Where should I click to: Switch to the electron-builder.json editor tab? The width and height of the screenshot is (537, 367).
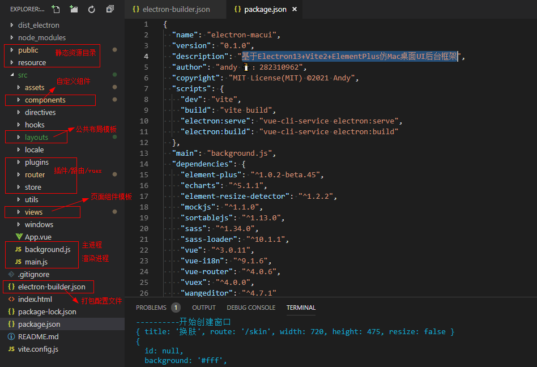point(176,10)
